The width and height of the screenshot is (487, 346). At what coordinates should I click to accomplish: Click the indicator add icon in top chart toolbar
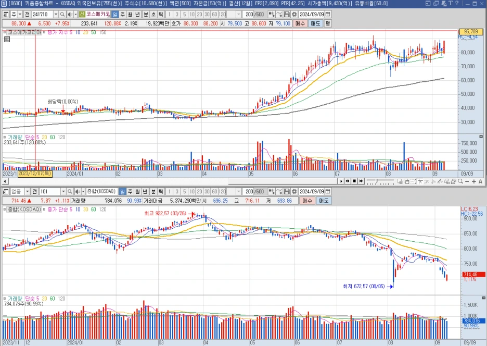pos(271,14)
